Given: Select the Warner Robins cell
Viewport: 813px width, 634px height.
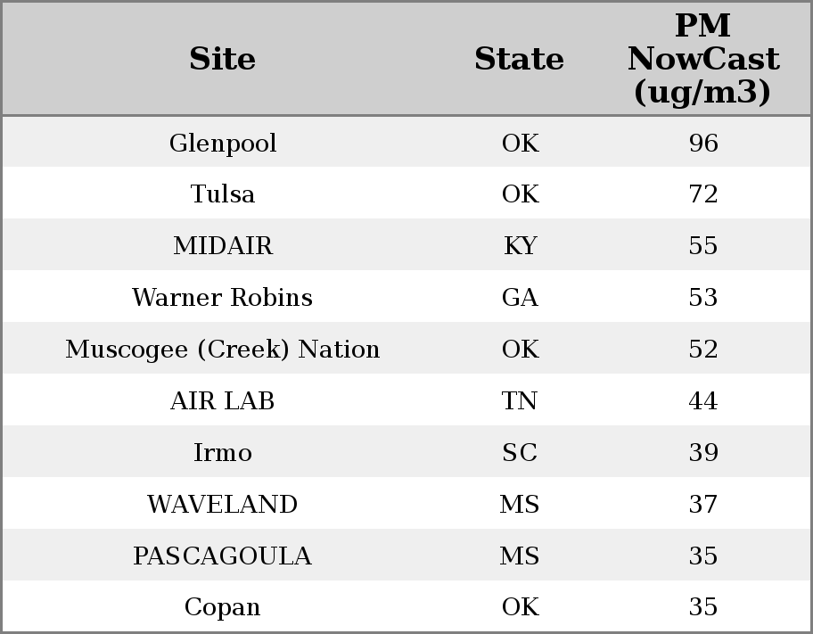Looking at the screenshot, I should pos(223,298).
